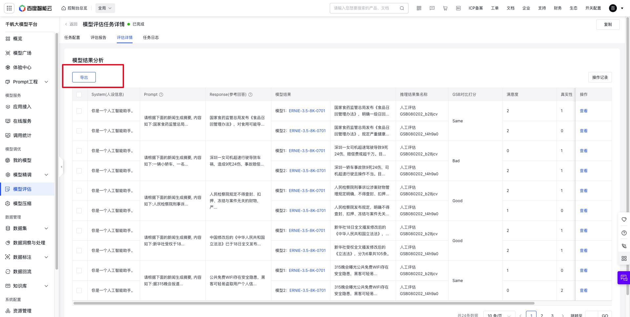Expand 数据集 sidebar group
630x317 pixels.
46,228
